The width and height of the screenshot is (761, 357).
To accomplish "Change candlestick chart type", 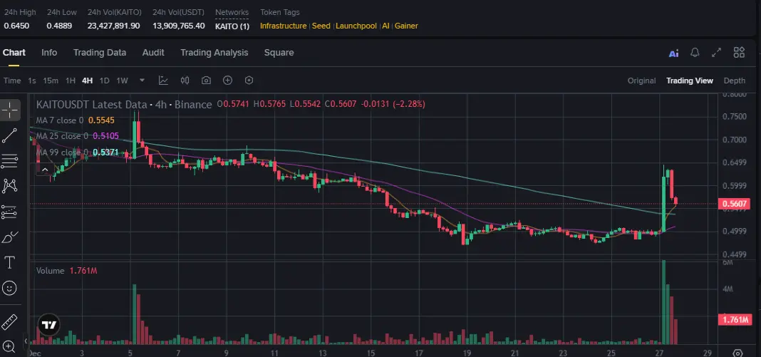I will point(185,81).
